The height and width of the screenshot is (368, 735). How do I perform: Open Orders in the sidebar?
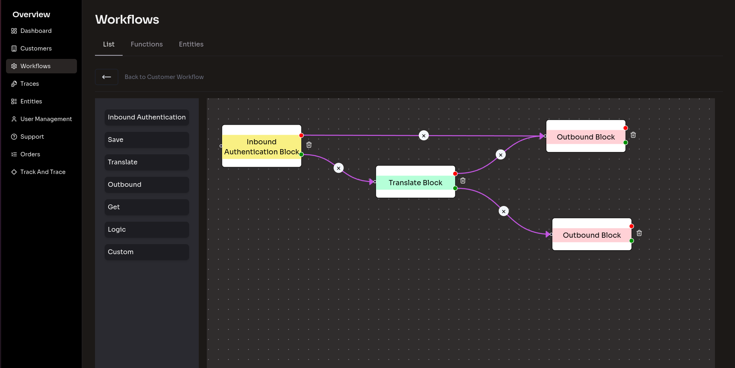click(41, 154)
